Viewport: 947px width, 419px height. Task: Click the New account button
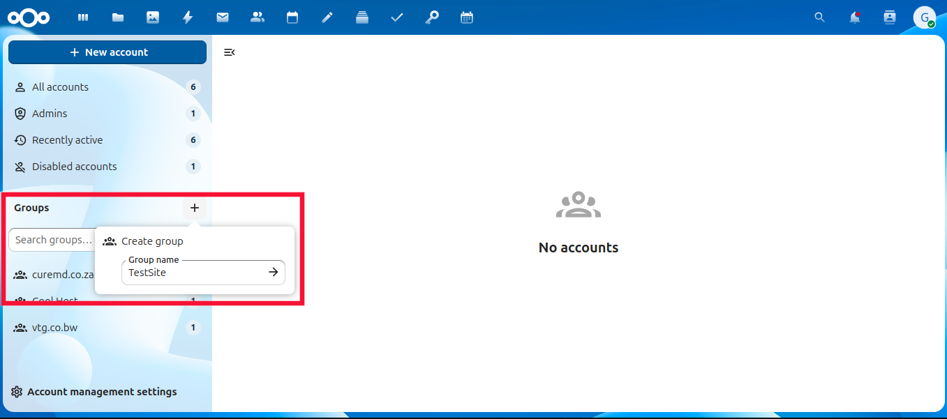[x=107, y=52]
